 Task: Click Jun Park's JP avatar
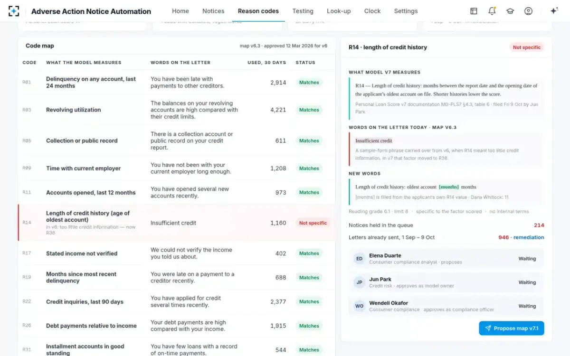click(x=360, y=282)
